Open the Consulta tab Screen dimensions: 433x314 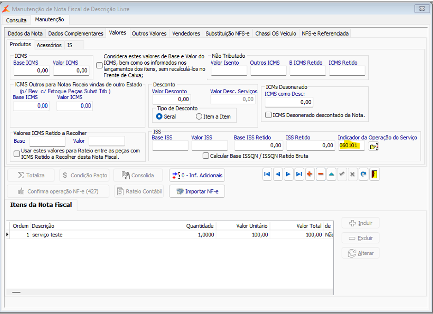16,20
